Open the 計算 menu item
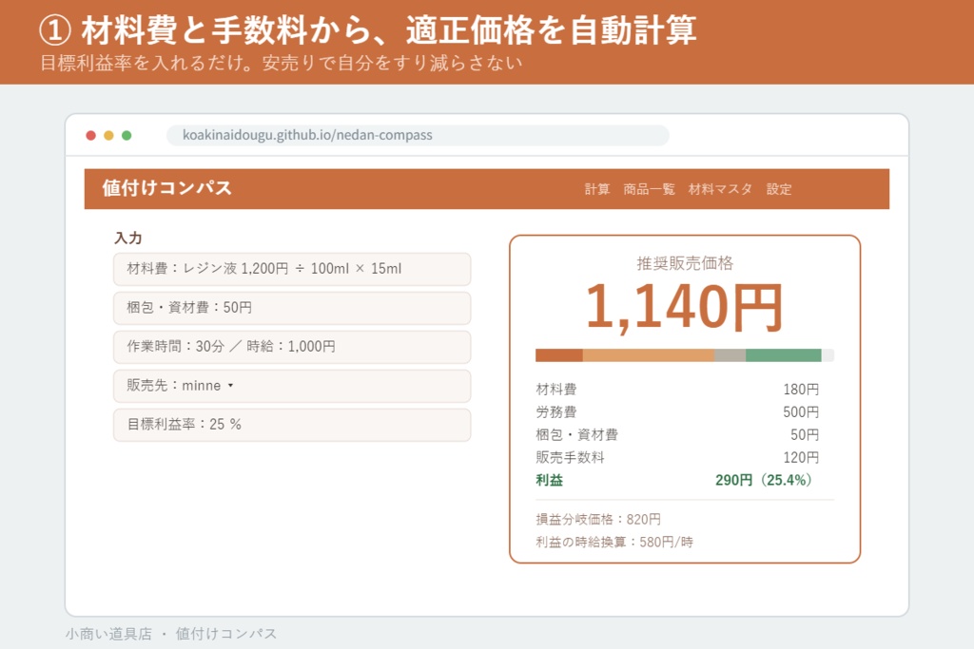This screenshot has height=649, width=974. (597, 189)
